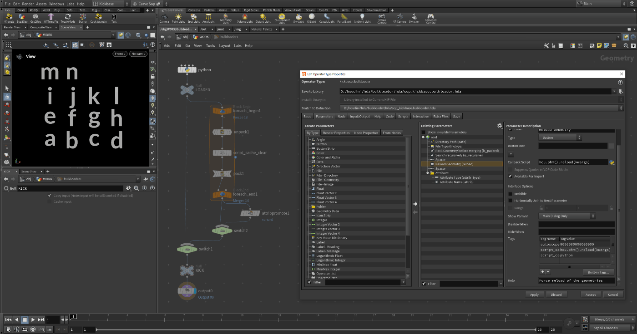Add an Area Light from shelf
Viewport: 637px width, 334px height.
pos(208,18)
